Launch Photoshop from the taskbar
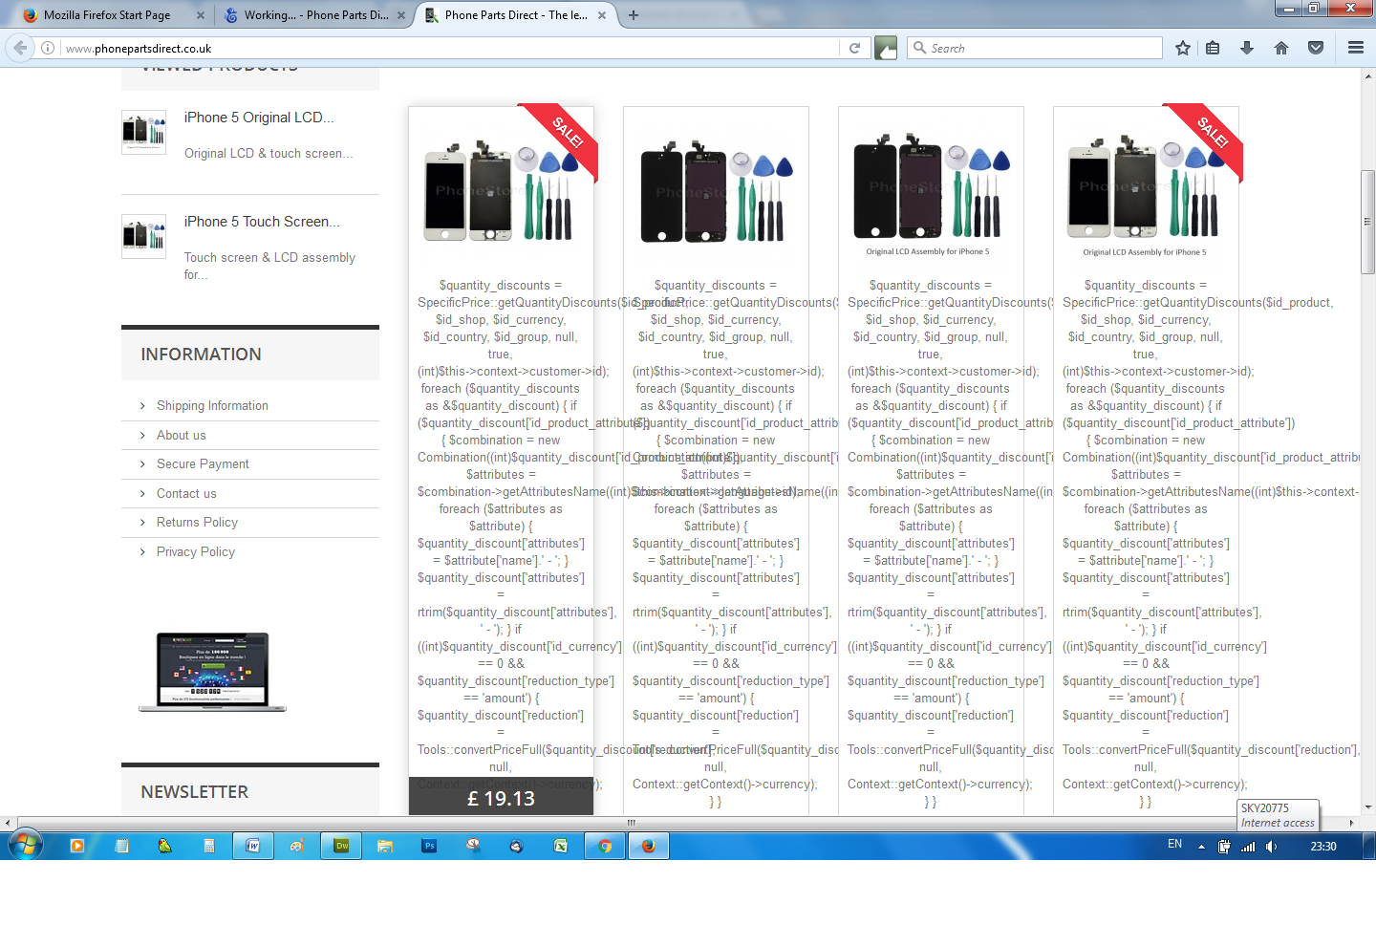The height and width of the screenshot is (925, 1376). [429, 846]
